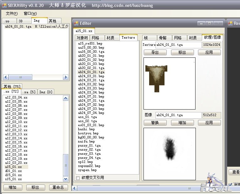Click the 图像 name input field
240x194 pixels.
pos(179,115)
